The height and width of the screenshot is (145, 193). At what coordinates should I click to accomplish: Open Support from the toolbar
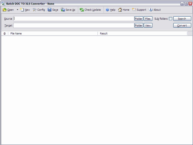coord(139,10)
